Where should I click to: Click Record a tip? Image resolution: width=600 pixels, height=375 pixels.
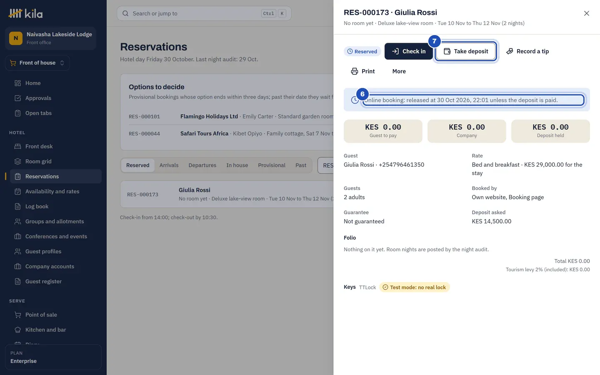pyautogui.click(x=527, y=51)
